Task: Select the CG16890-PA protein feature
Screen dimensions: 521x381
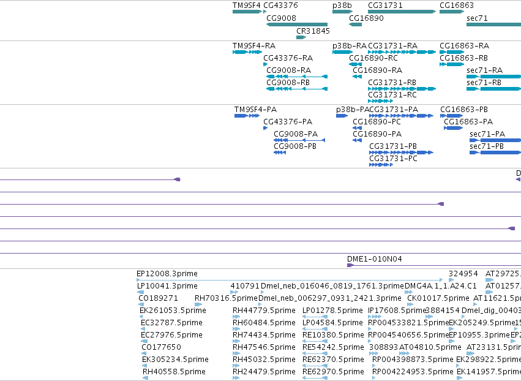Action: point(357,140)
